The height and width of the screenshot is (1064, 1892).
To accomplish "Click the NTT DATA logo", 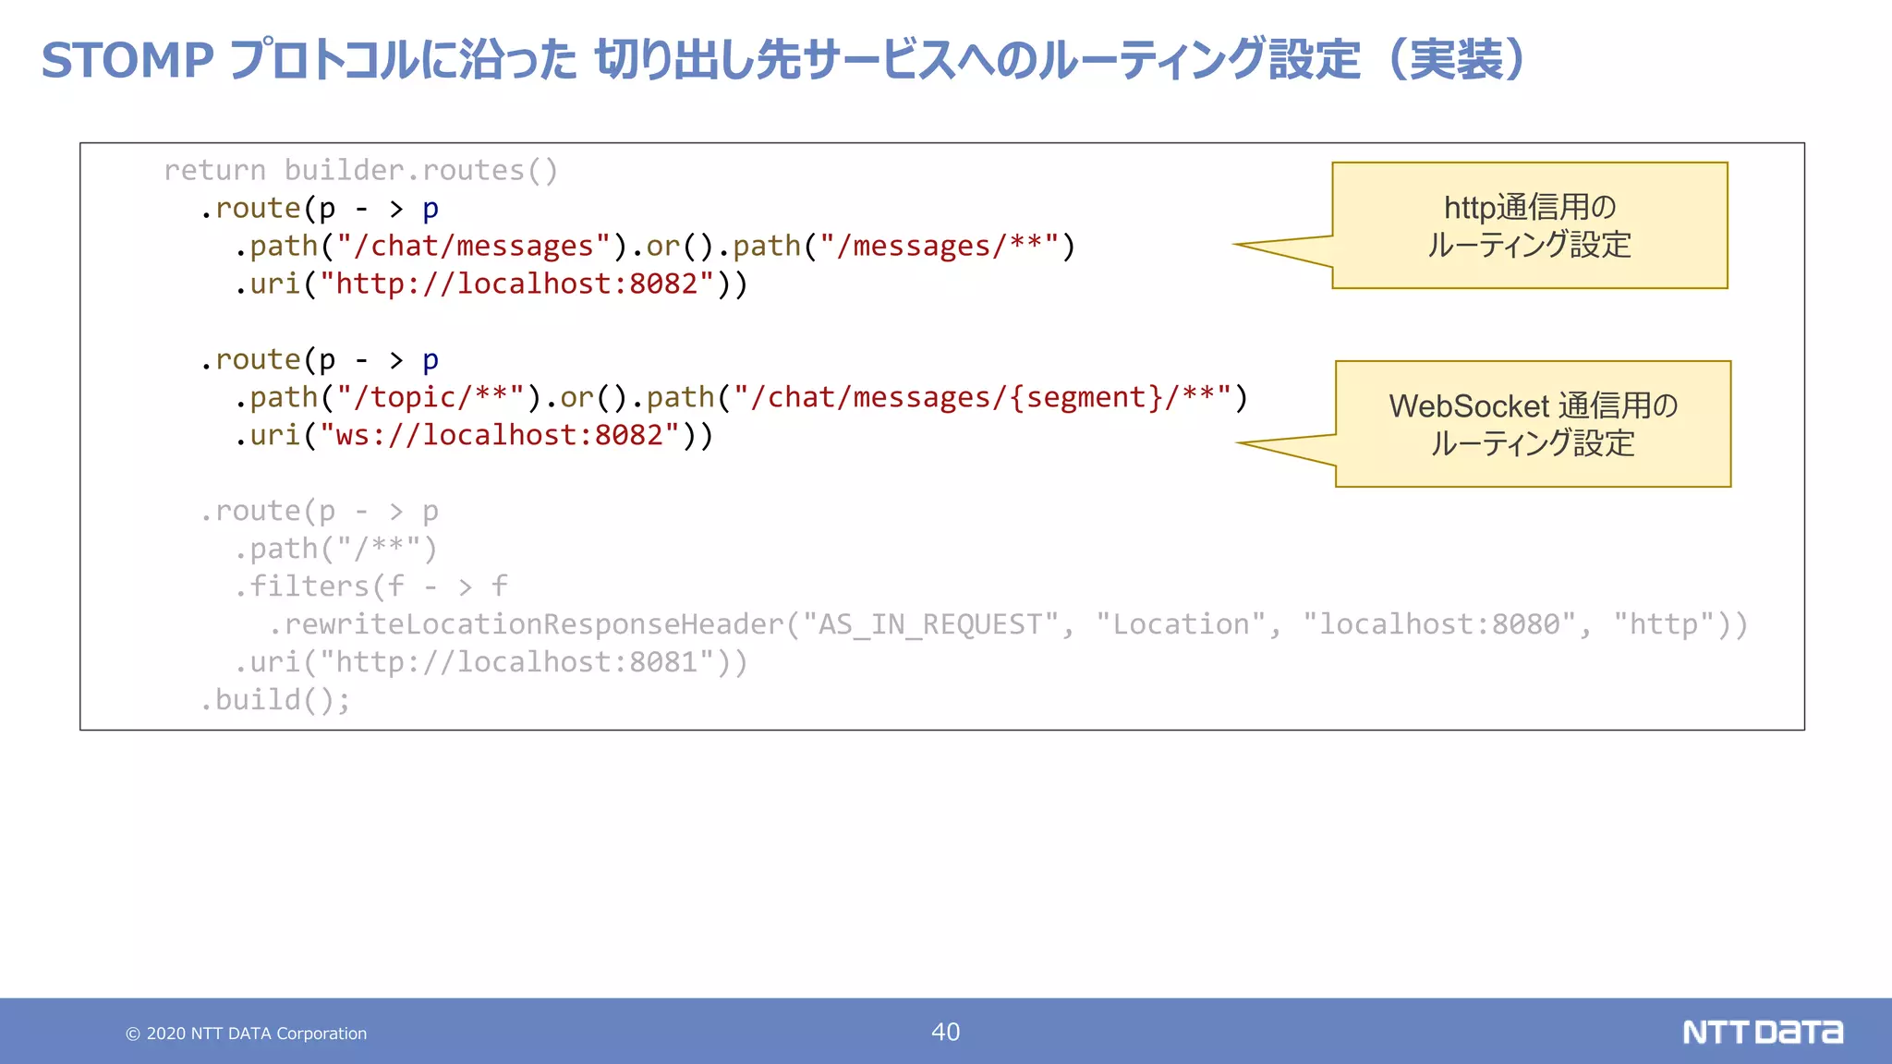I will point(1762,1032).
